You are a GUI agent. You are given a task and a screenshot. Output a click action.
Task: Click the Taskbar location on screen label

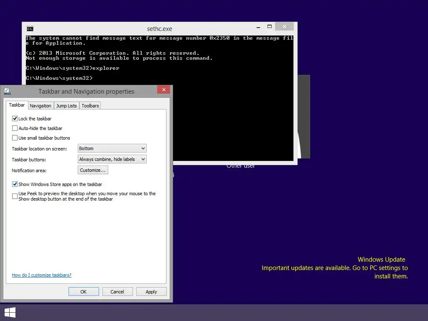(39, 149)
